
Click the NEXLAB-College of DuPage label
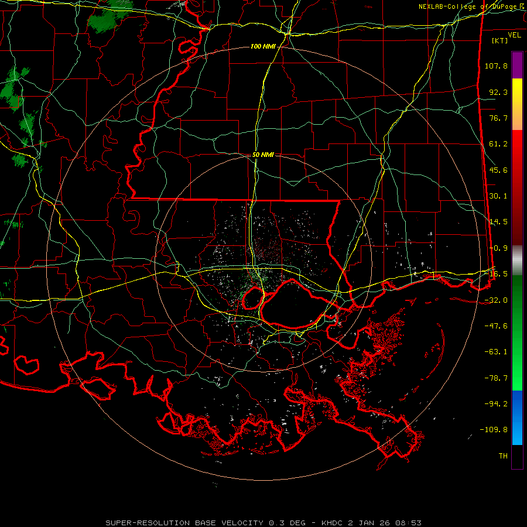471,6
